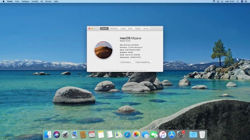This screenshot has width=250, height=140.
Task: Select the Minne tab
Action: (130, 28)
